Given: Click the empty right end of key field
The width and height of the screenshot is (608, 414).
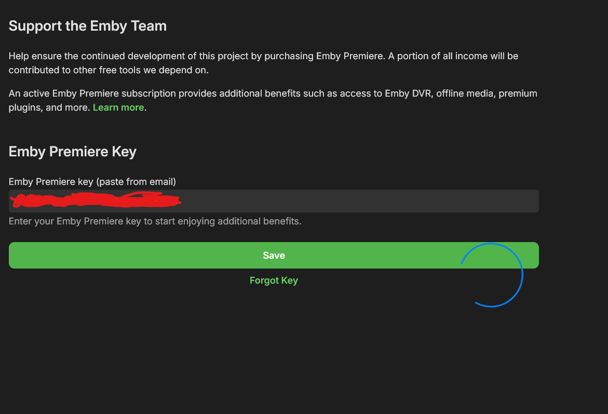Looking at the screenshot, I should [x=467, y=201].
